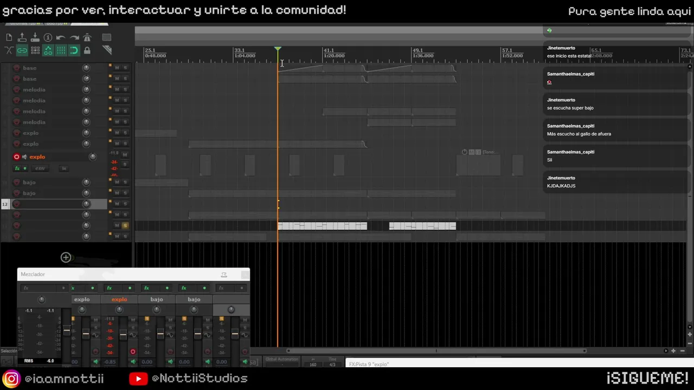Image resolution: width=694 pixels, height=390 pixels.
Task: Arm recording on track 12
Action: tap(16, 204)
